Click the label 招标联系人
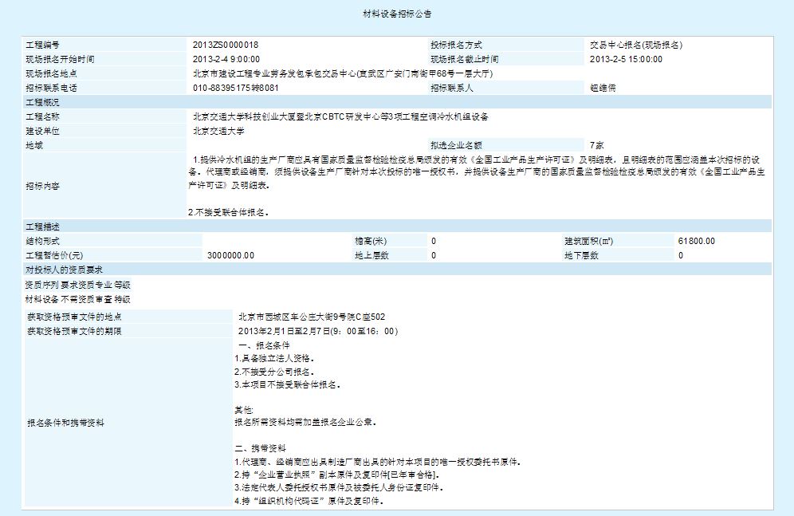Viewport: 794px width, 516px height. point(452,88)
